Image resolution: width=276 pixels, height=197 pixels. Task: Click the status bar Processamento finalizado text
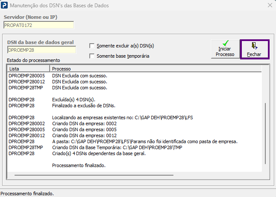(27, 194)
